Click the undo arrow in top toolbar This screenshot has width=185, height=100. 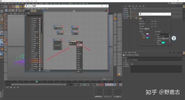pos(3,7)
